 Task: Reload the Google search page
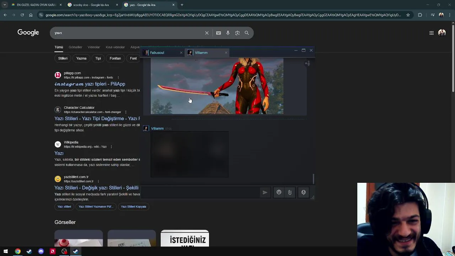point(22,15)
